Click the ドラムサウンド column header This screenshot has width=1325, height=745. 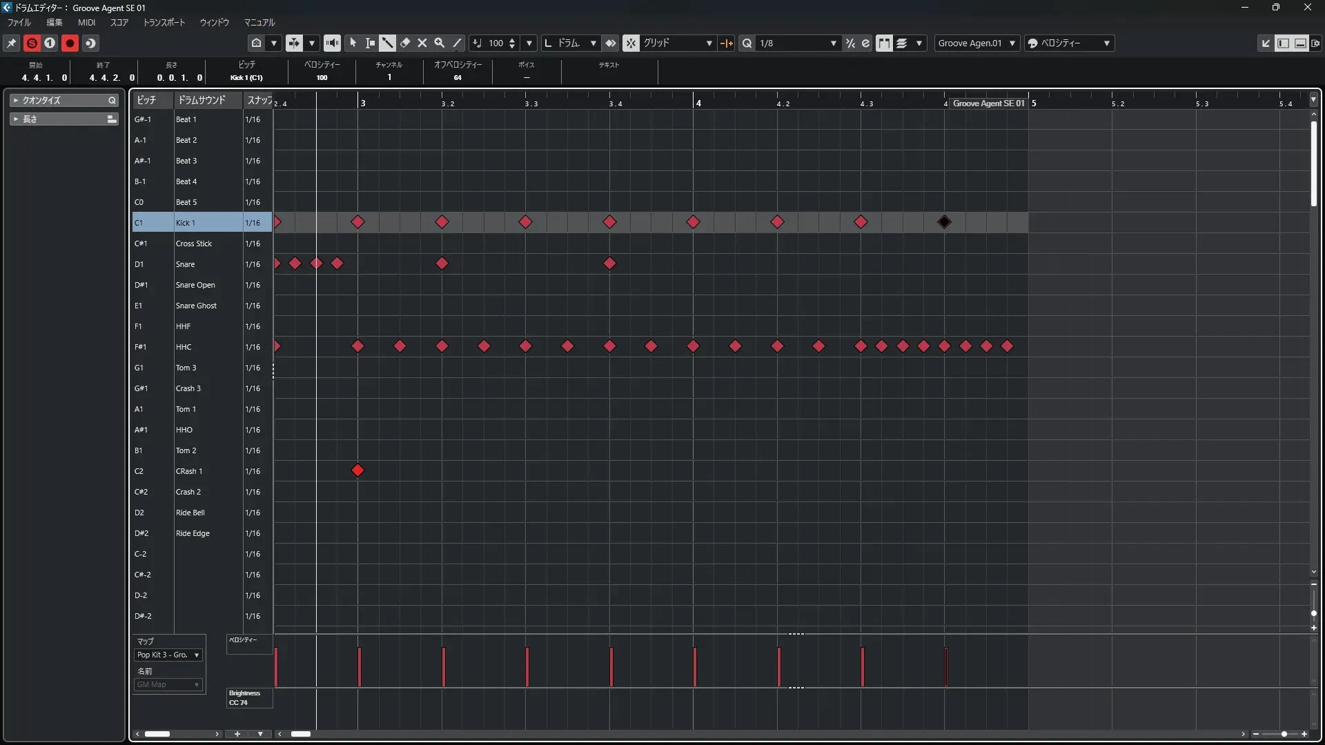pyautogui.click(x=202, y=100)
